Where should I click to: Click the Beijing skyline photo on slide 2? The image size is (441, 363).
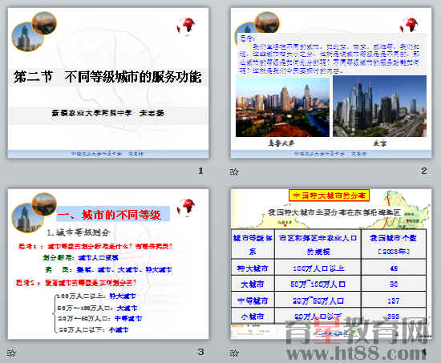click(x=379, y=106)
